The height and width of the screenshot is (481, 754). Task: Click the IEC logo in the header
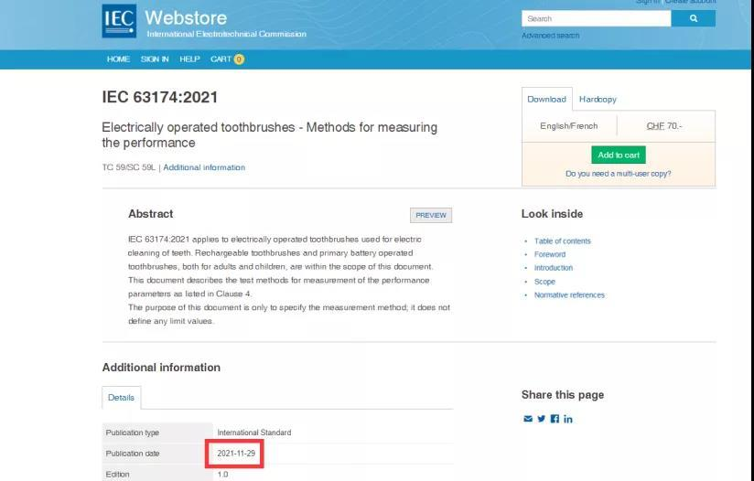pos(119,21)
